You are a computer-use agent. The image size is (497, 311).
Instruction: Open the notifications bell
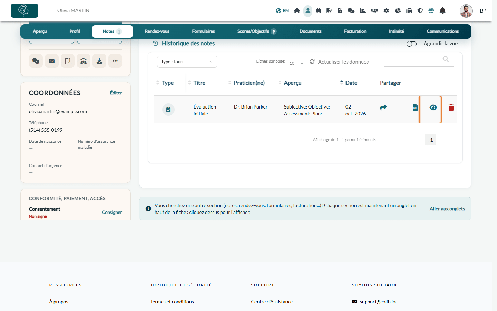pyautogui.click(x=442, y=11)
